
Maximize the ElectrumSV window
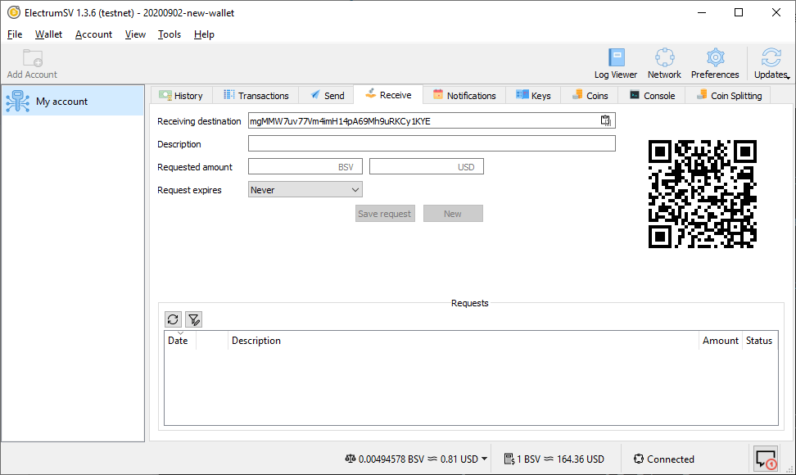coord(739,12)
